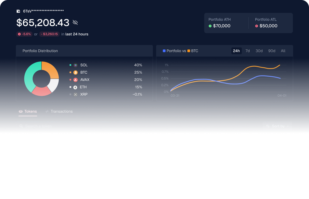
Task: Click the red AVAX segment of donut chart
Action: point(41,92)
